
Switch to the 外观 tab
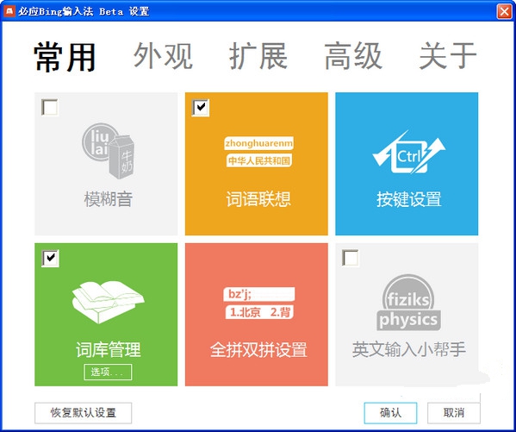[163, 56]
